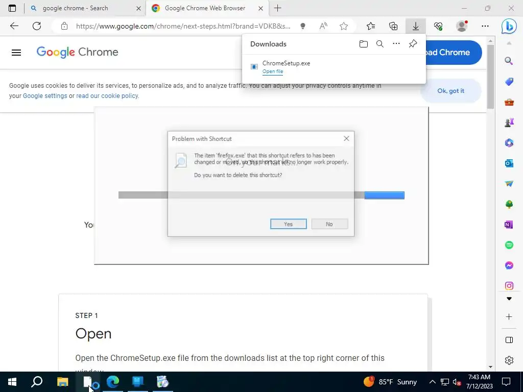The width and height of the screenshot is (523, 392).
Task: Open the Google Chrome hamburger menu
Action: click(16, 53)
